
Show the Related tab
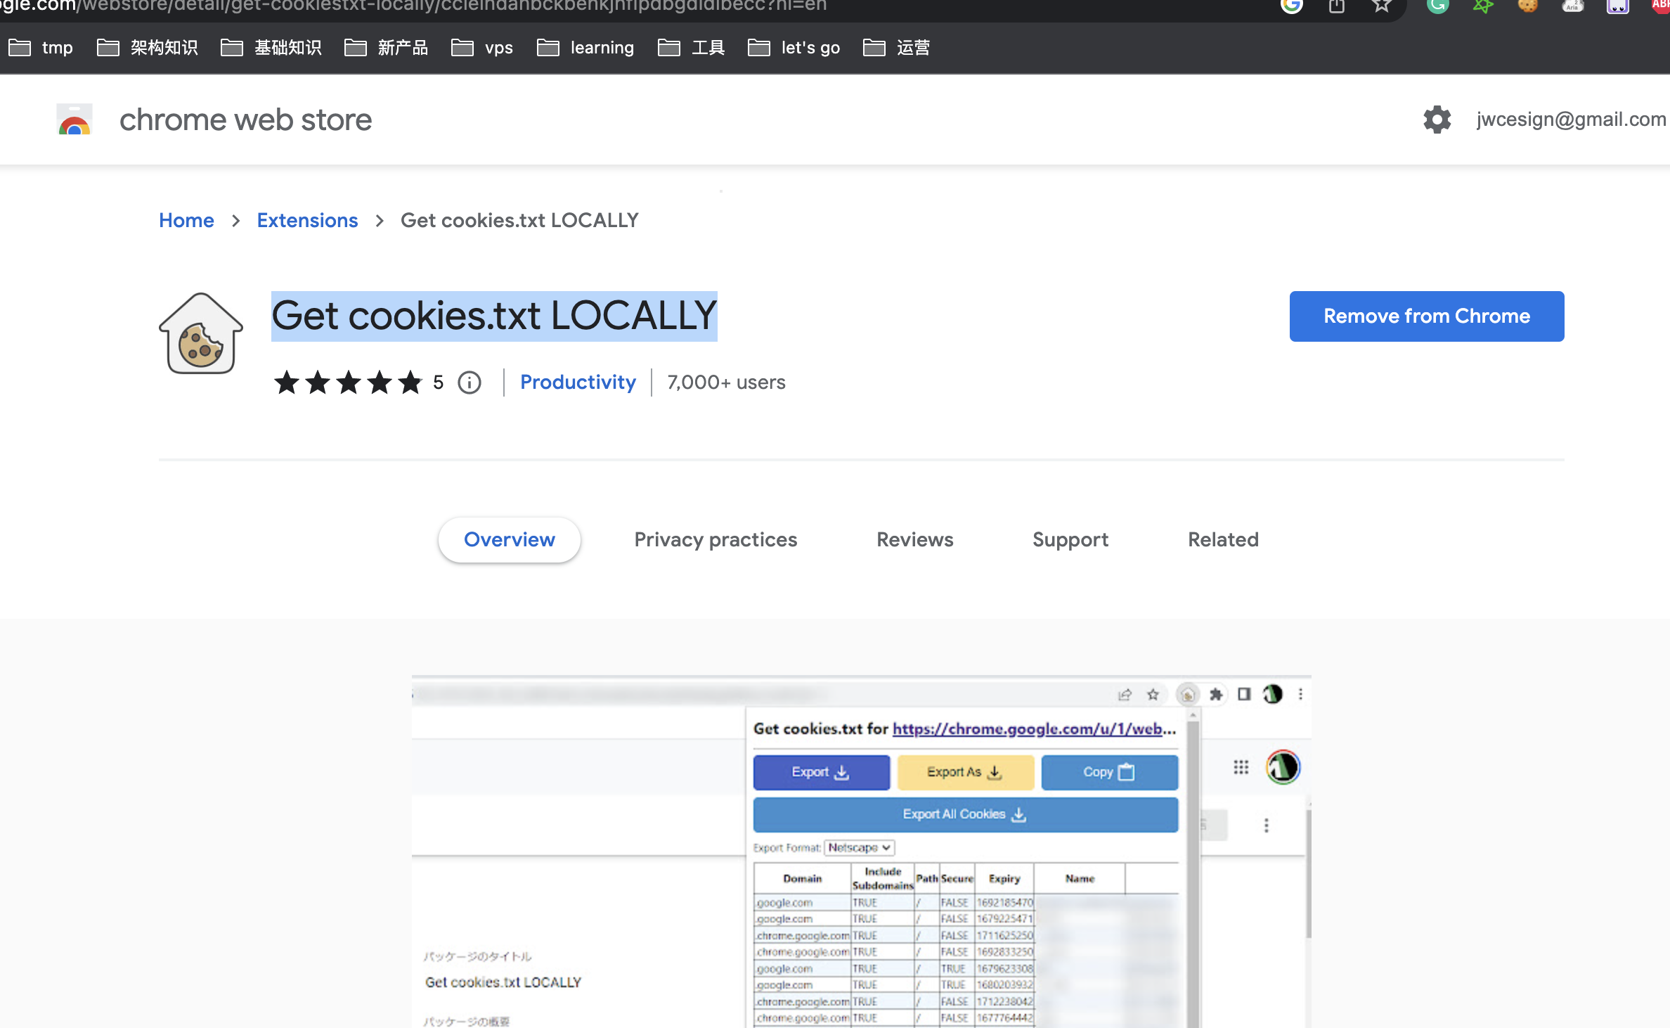click(1224, 539)
